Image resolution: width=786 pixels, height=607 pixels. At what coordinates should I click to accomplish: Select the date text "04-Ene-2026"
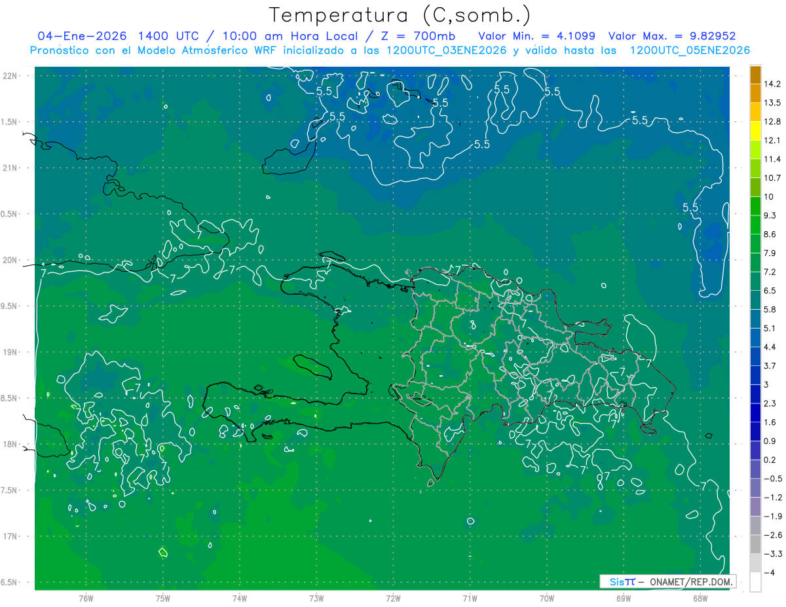pos(82,36)
